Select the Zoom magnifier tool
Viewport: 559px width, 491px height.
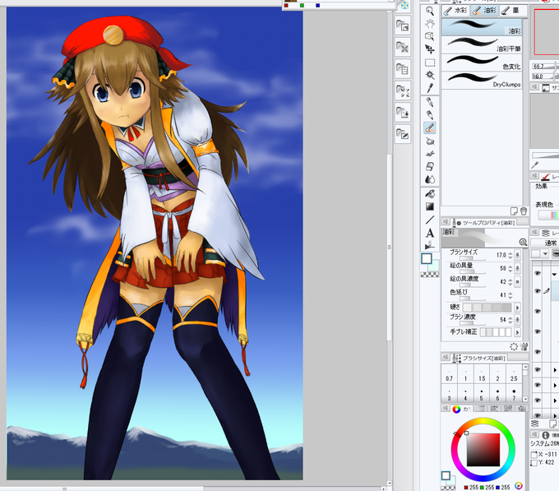pos(430,11)
